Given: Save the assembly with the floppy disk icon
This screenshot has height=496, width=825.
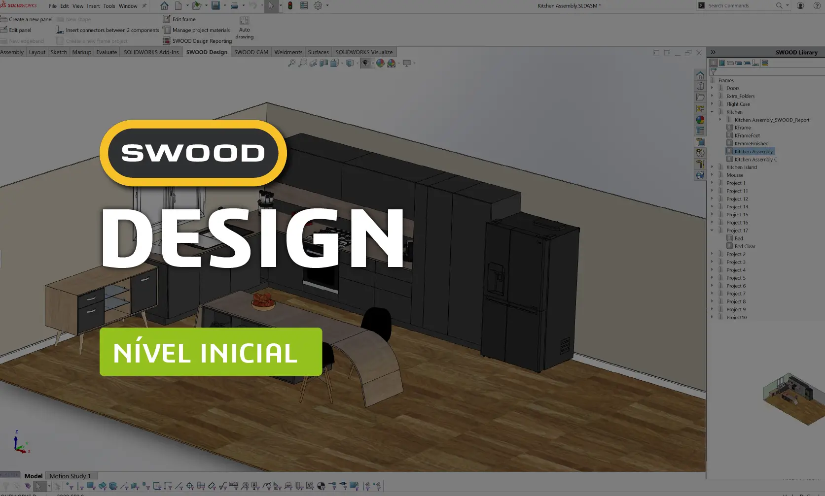Looking at the screenshot, I should pos(215,6).
